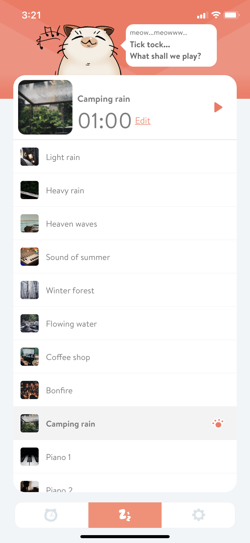
Task: Click the Heavy rain thumbnail icon
Action: click(30, 190)
